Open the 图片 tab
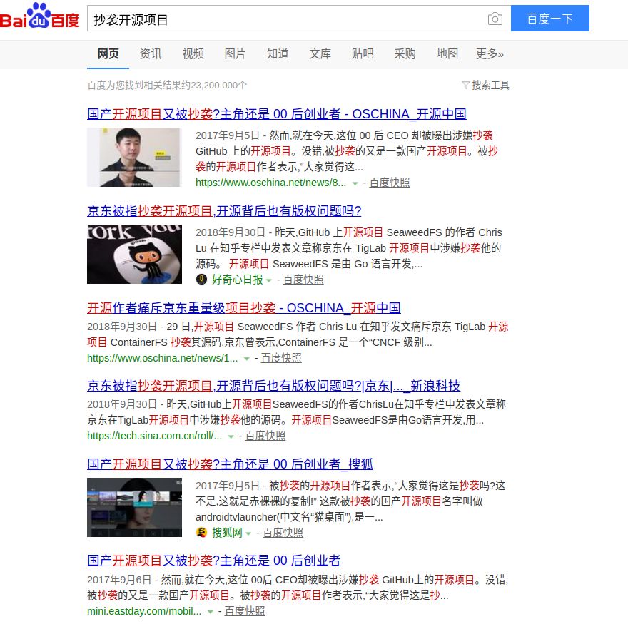 tap(235, 53)
